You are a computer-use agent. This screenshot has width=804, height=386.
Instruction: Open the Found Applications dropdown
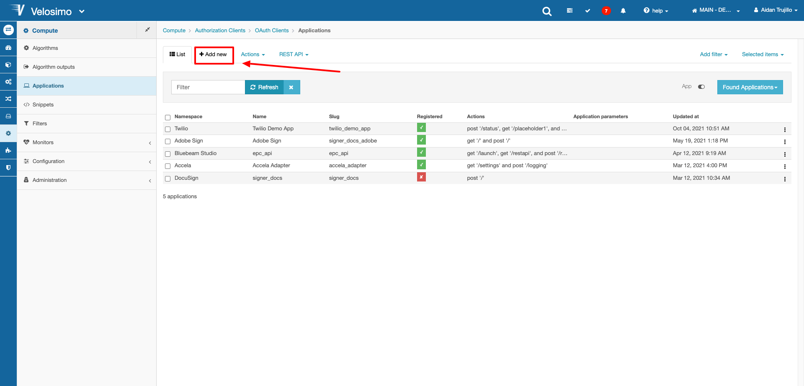point(750,87)
